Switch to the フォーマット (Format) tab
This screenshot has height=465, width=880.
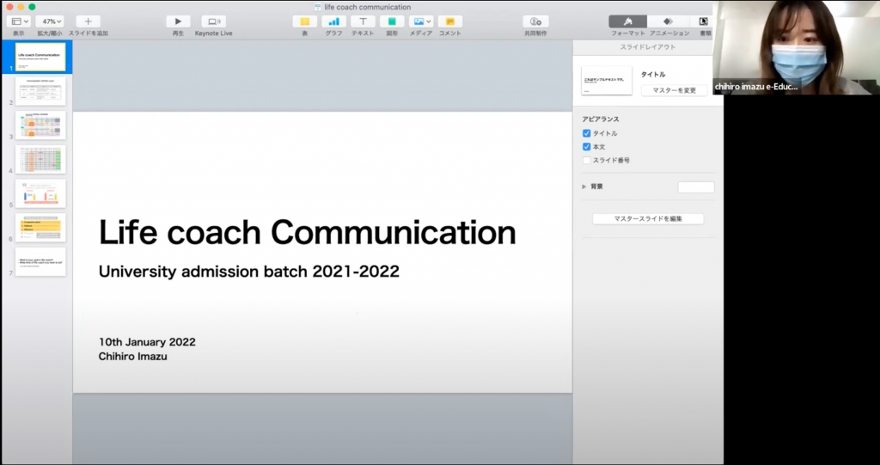pos(628,21)
